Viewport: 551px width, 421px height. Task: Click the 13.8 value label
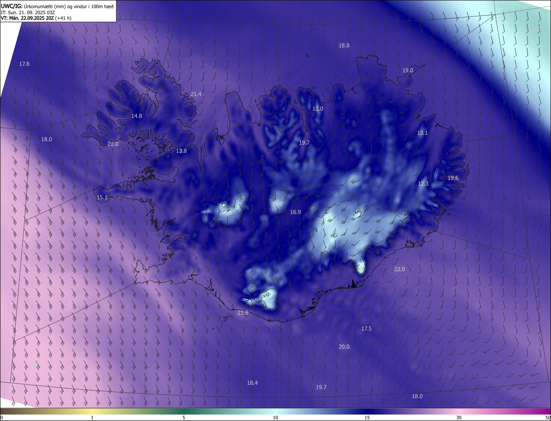click(x=182, y=151)
